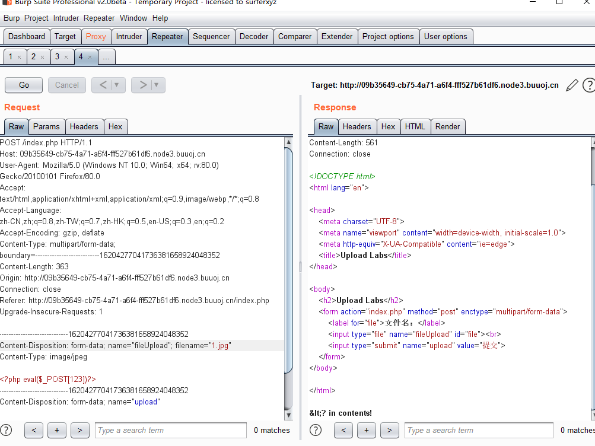Select Repeater sub-tab 2
595x446 pixels.
34,57
